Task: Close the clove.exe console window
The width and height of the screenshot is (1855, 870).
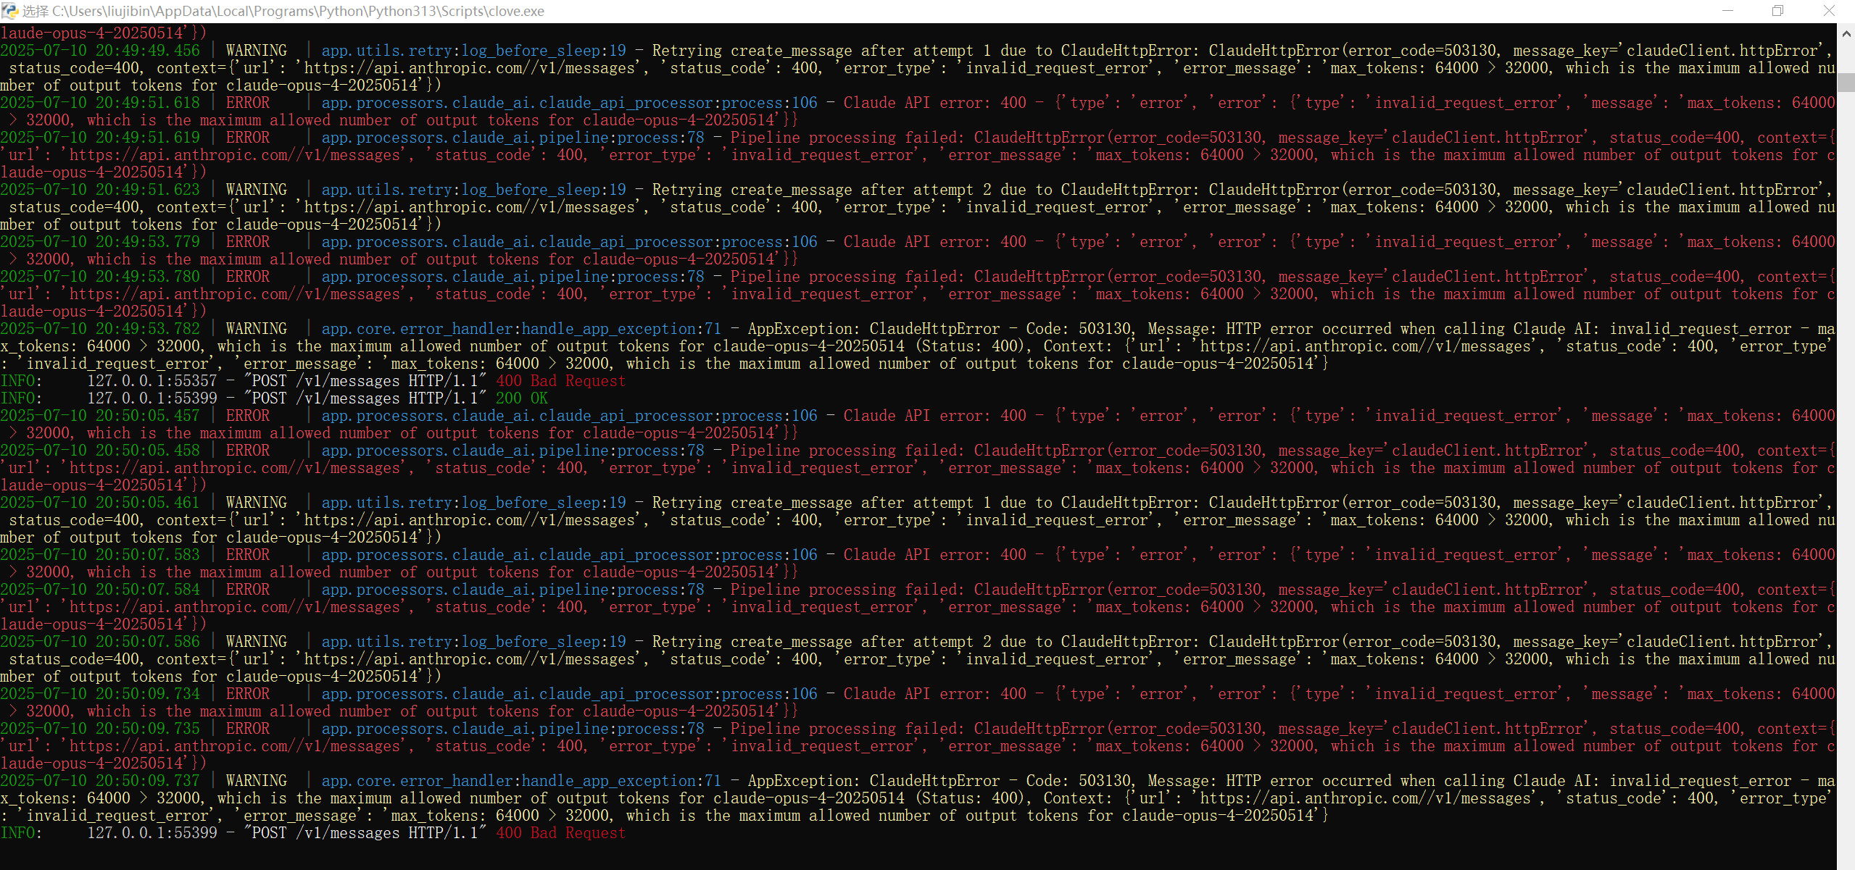Action: coord(1828,11)
